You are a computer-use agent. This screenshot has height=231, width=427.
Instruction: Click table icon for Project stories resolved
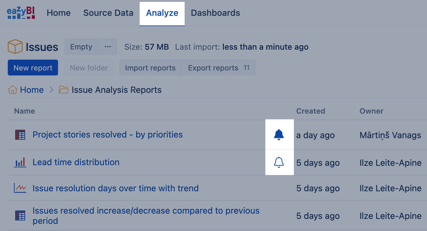[20, 135]
